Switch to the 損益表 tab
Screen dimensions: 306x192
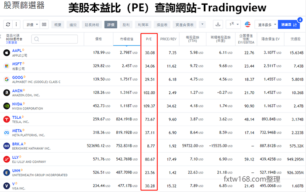click(x=162, y=25)
